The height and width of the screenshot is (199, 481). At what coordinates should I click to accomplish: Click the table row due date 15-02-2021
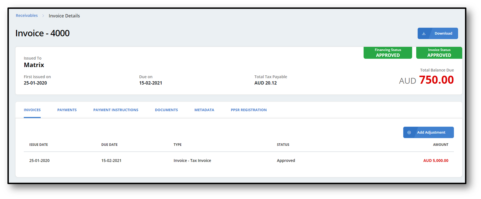[111, 161]
